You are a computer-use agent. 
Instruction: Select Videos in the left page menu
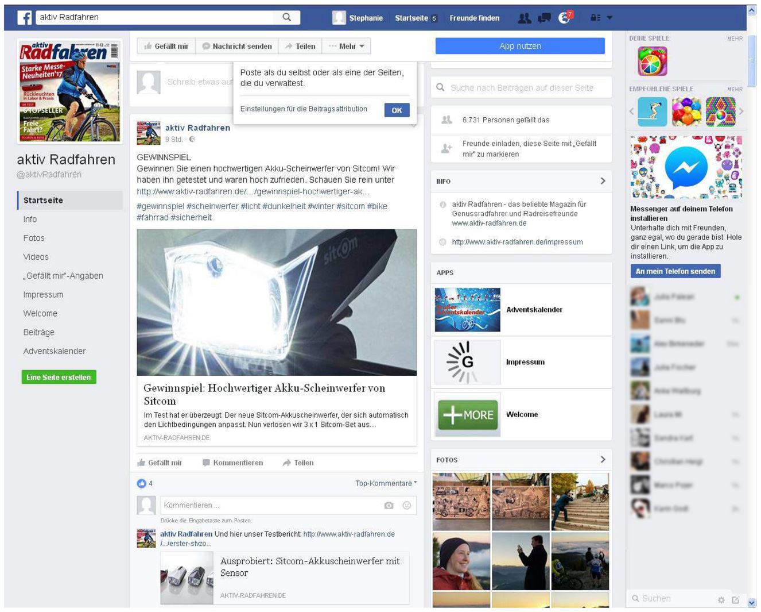pos(36,257)
